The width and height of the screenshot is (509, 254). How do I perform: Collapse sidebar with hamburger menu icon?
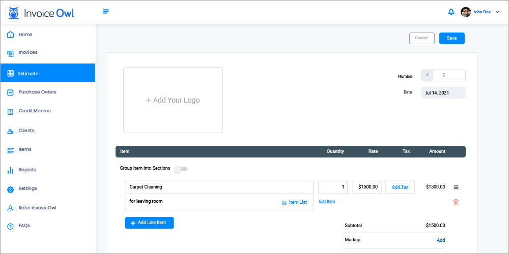coord(106,12)
